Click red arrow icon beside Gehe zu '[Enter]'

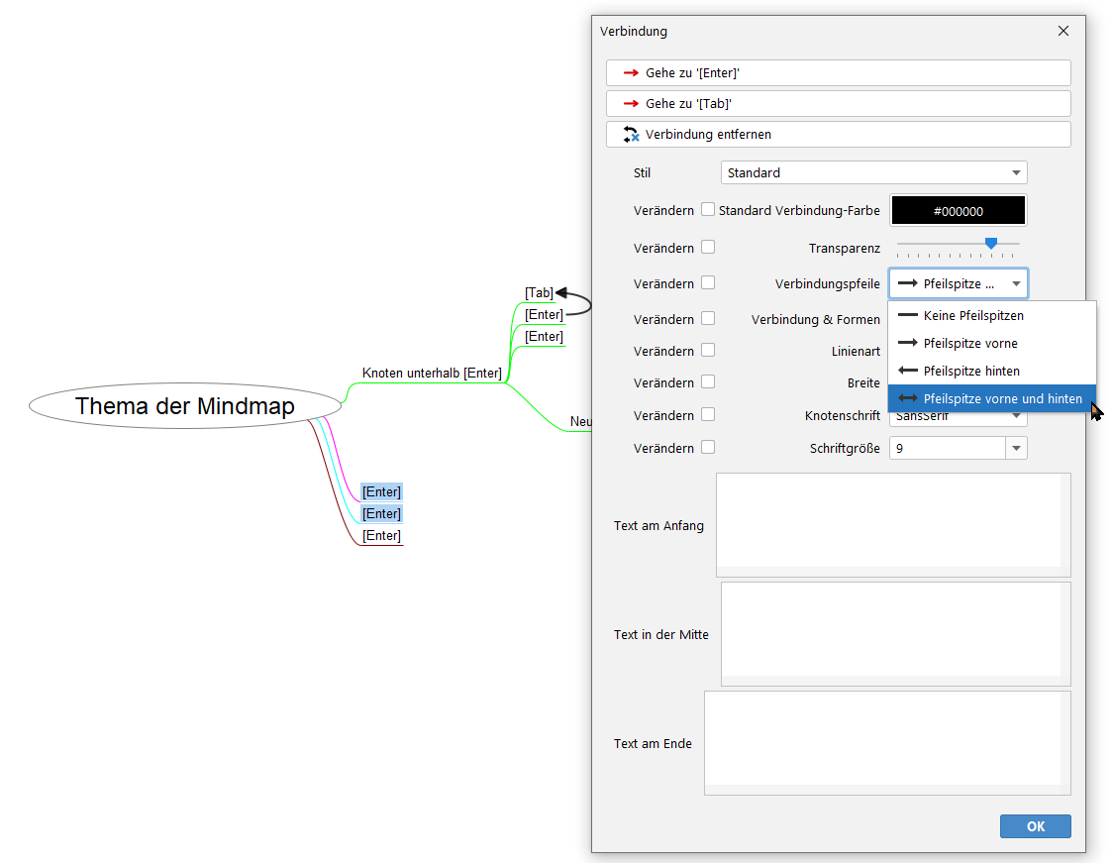pyautogui.click(x=631, y=73)
